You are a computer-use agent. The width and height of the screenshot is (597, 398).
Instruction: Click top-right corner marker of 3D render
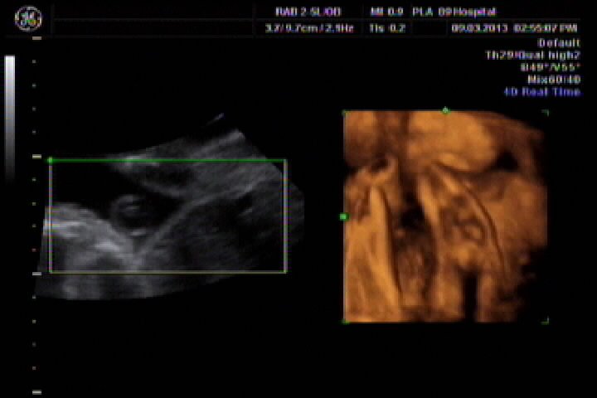[546, 112]
